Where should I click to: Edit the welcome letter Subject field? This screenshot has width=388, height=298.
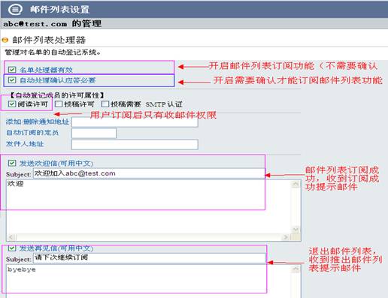click(x=149, y=173)
